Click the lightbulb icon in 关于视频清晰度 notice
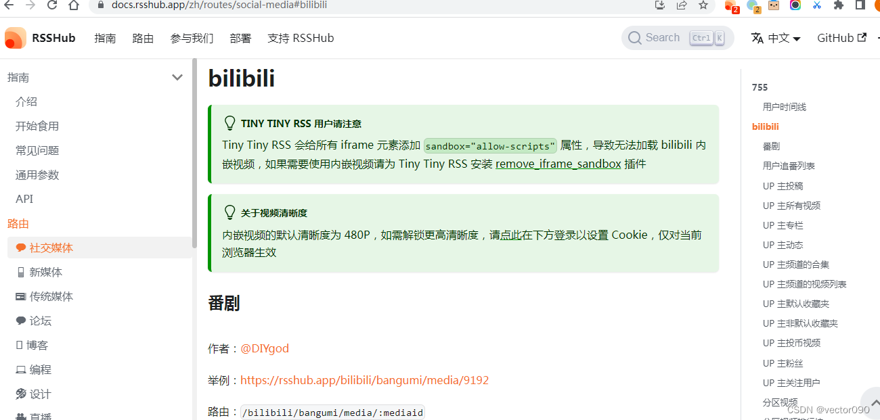This screenshot has height=420, width=880. pyautogui.click(x=229, y=212)
